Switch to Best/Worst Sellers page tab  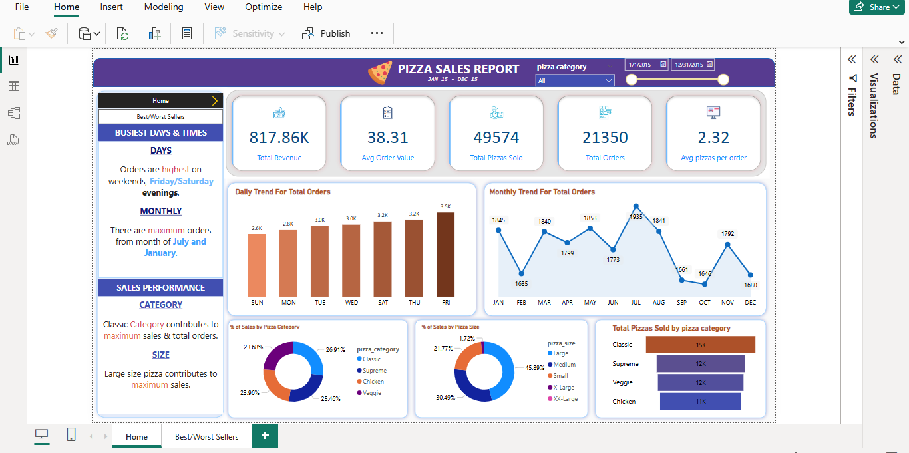[x=206, y=437]
